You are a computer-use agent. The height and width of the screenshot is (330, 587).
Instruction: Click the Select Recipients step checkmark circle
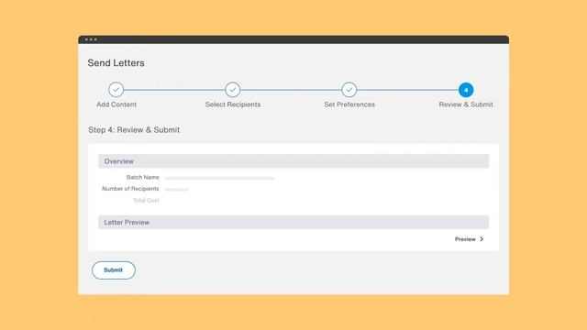click(232, 90)
